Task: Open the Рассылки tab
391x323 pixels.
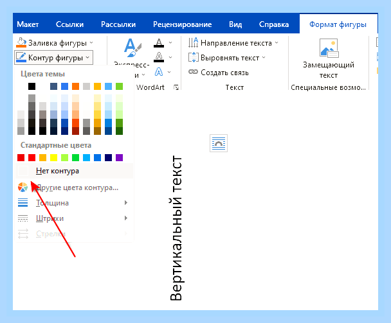Action: coord(118,24)
